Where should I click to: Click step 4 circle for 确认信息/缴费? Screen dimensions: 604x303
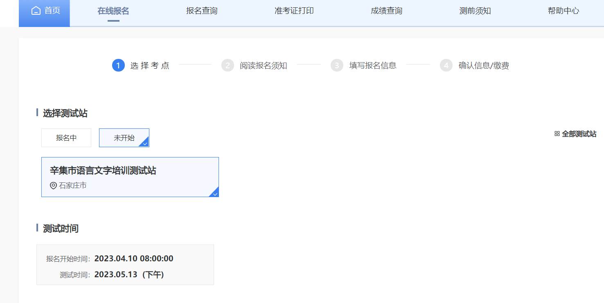point(446,65)
